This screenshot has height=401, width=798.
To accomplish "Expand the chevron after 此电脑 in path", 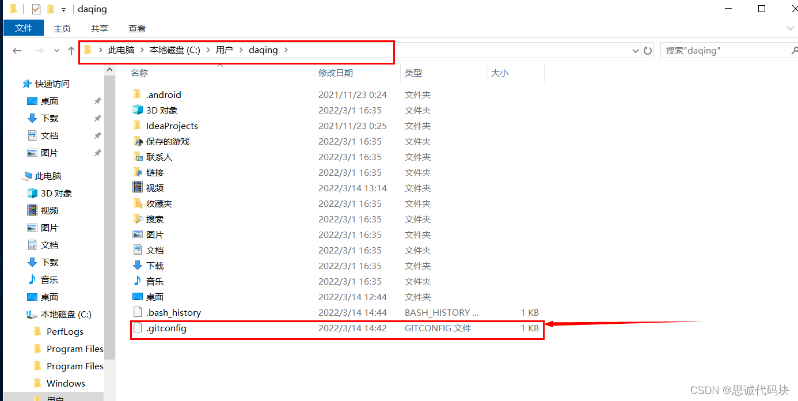I will tap(142, 50).
